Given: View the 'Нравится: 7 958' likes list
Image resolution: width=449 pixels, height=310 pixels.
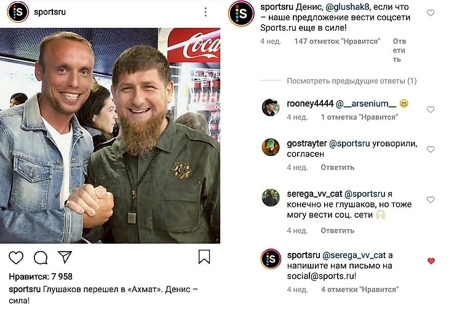Looking at the screenshot, I should 41,277.
